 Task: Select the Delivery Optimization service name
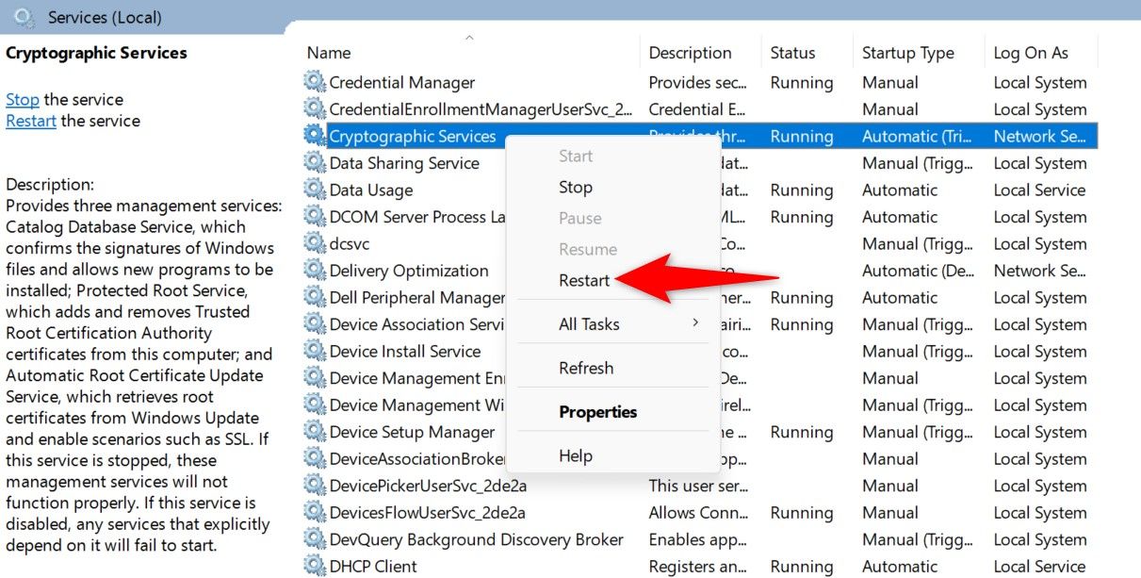pyautogui.click(x=409, y=271)
